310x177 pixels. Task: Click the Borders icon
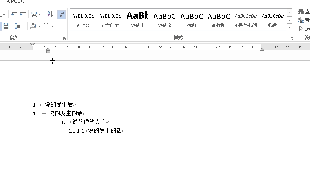(46, 26)
